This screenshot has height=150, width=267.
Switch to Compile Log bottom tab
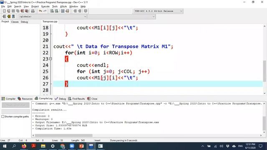point(43,98)
